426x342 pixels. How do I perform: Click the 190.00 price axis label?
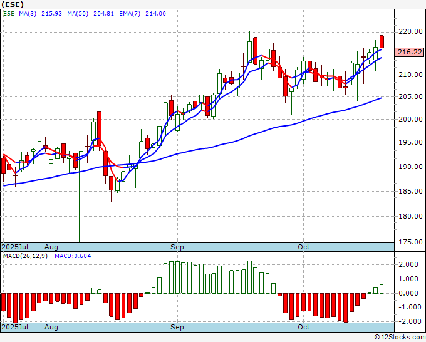tap(410, 167)
